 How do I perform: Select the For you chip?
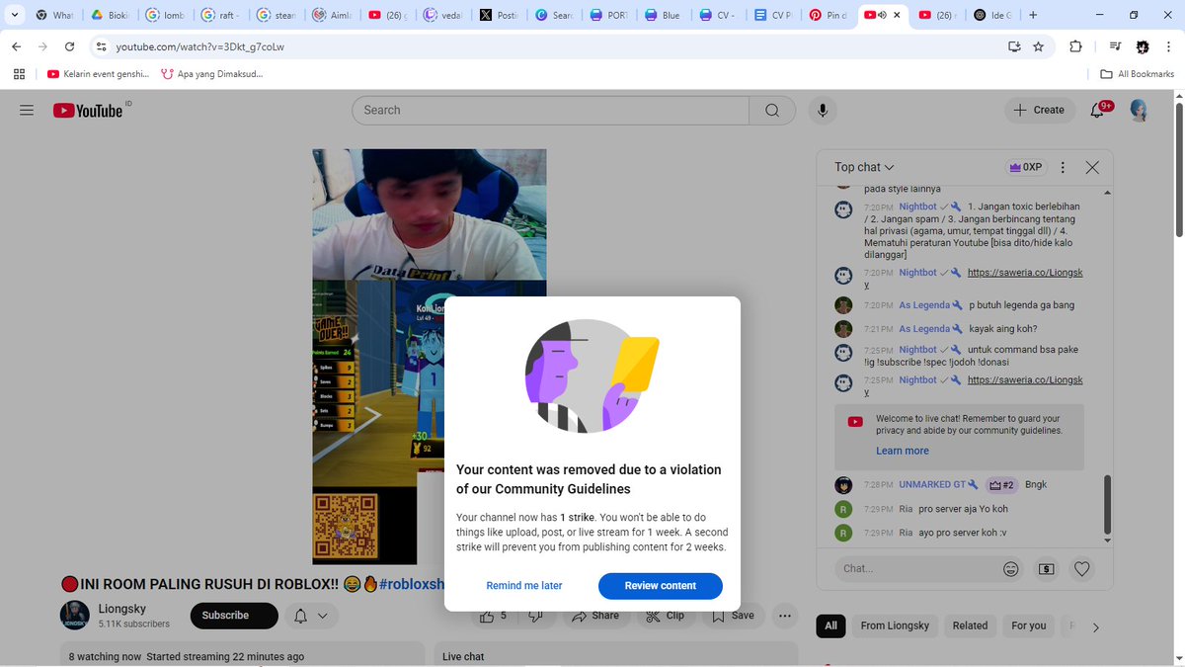click(x=1028, y=625)
